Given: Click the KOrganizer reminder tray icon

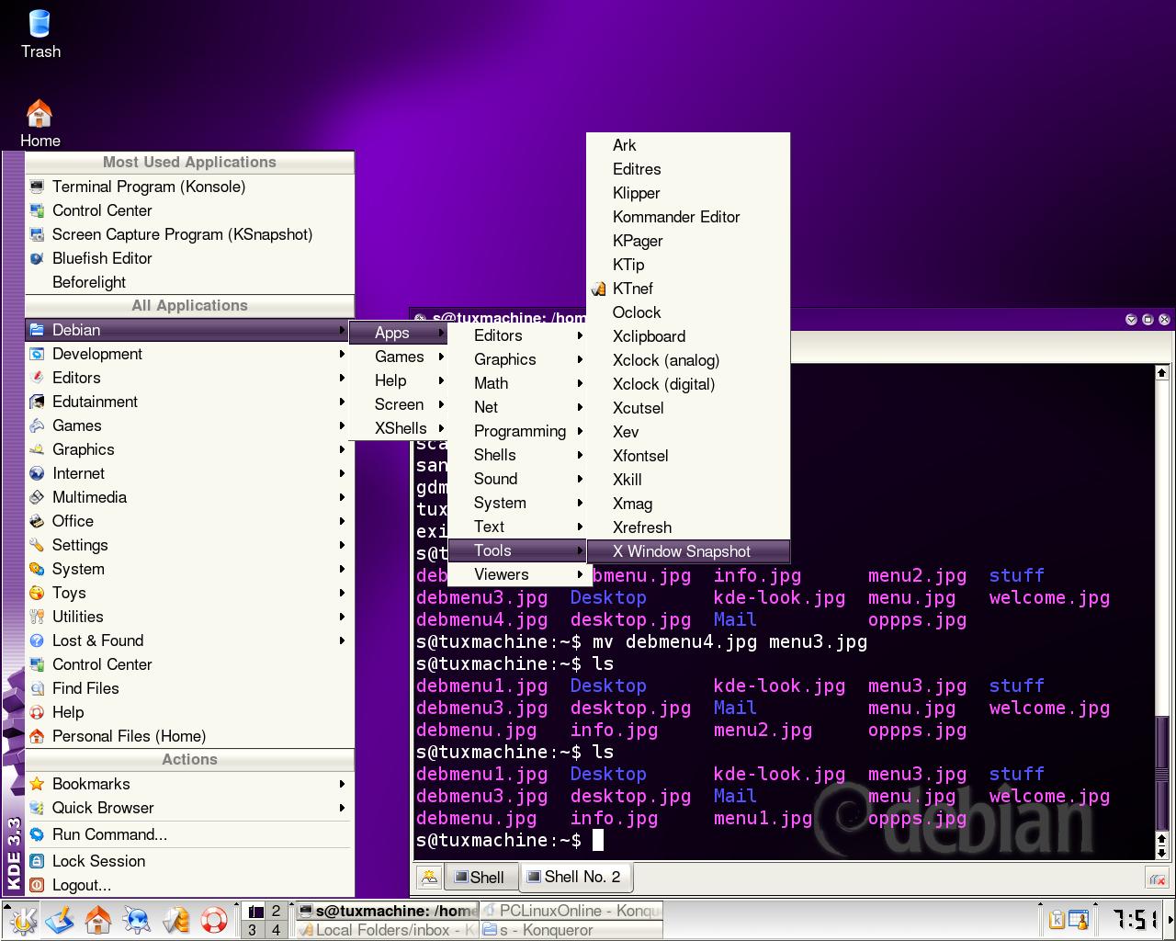Looking at the screenshot, I should 1079,920.
